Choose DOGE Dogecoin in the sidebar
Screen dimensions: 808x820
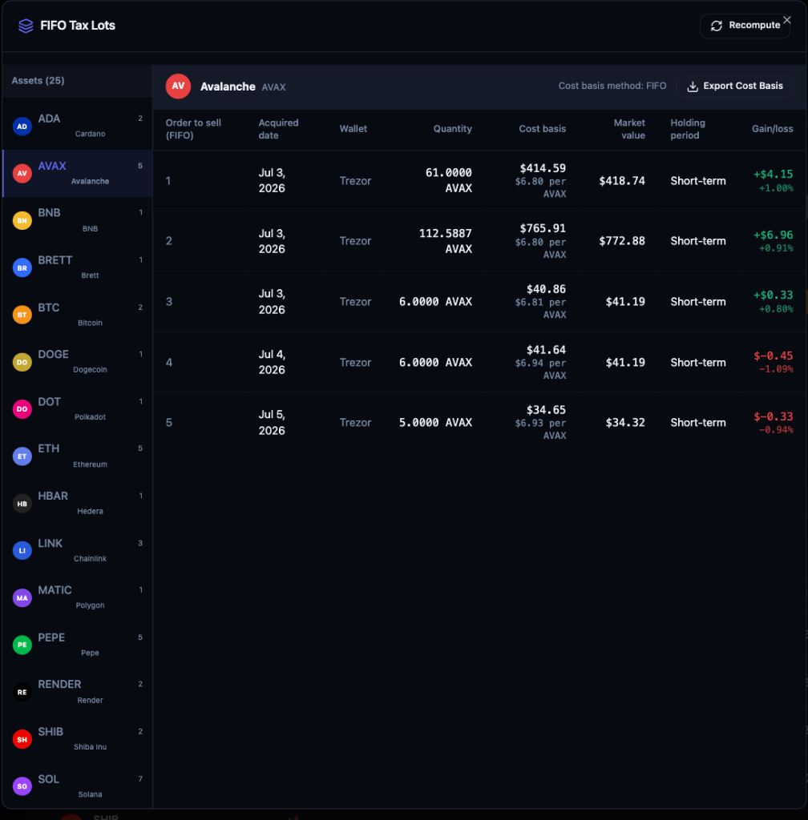point(78,362)
